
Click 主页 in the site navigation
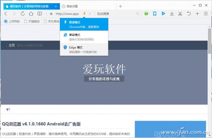12,45
